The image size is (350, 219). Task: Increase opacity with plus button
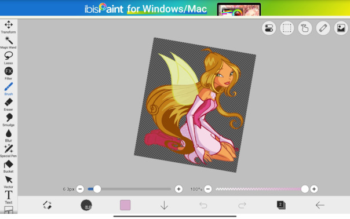(x=314, y=189)
